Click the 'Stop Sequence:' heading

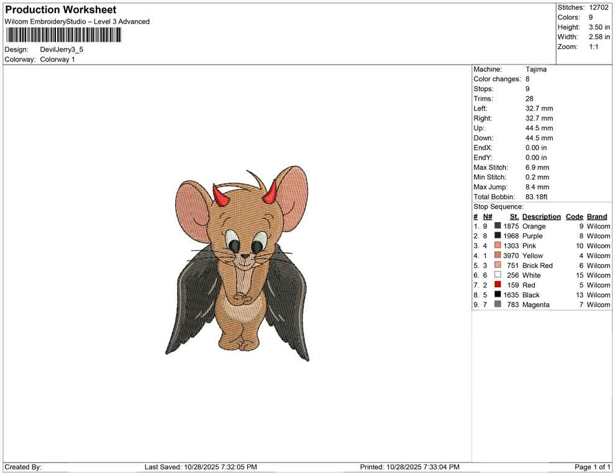(498, 207)
